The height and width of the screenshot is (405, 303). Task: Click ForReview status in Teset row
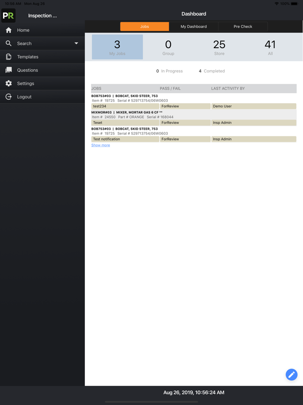(185, 123)
